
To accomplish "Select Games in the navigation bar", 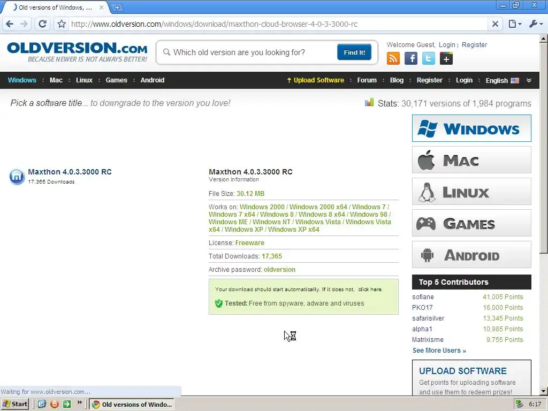I will (x=116, y=80).
